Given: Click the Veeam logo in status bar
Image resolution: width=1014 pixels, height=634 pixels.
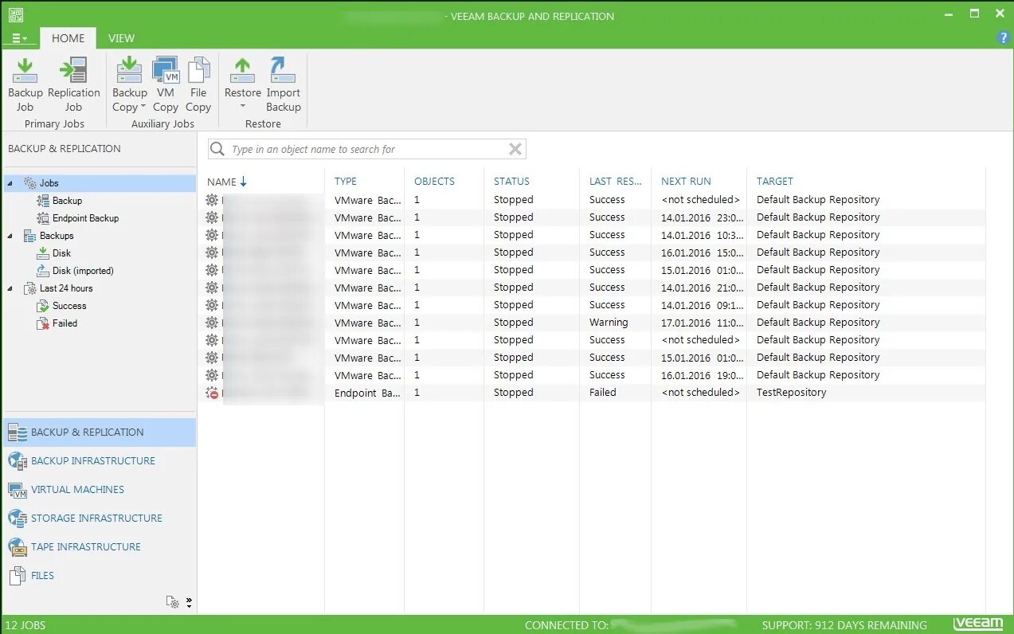Looking at the screenshot, I should click(x=978, y=624).
